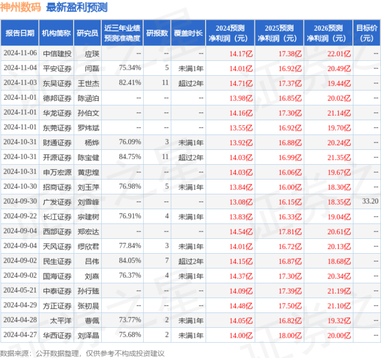Click accuracy value 73.77%
Image resolution: width=381 pixels, height=358 pixels.
coord(130,320)
